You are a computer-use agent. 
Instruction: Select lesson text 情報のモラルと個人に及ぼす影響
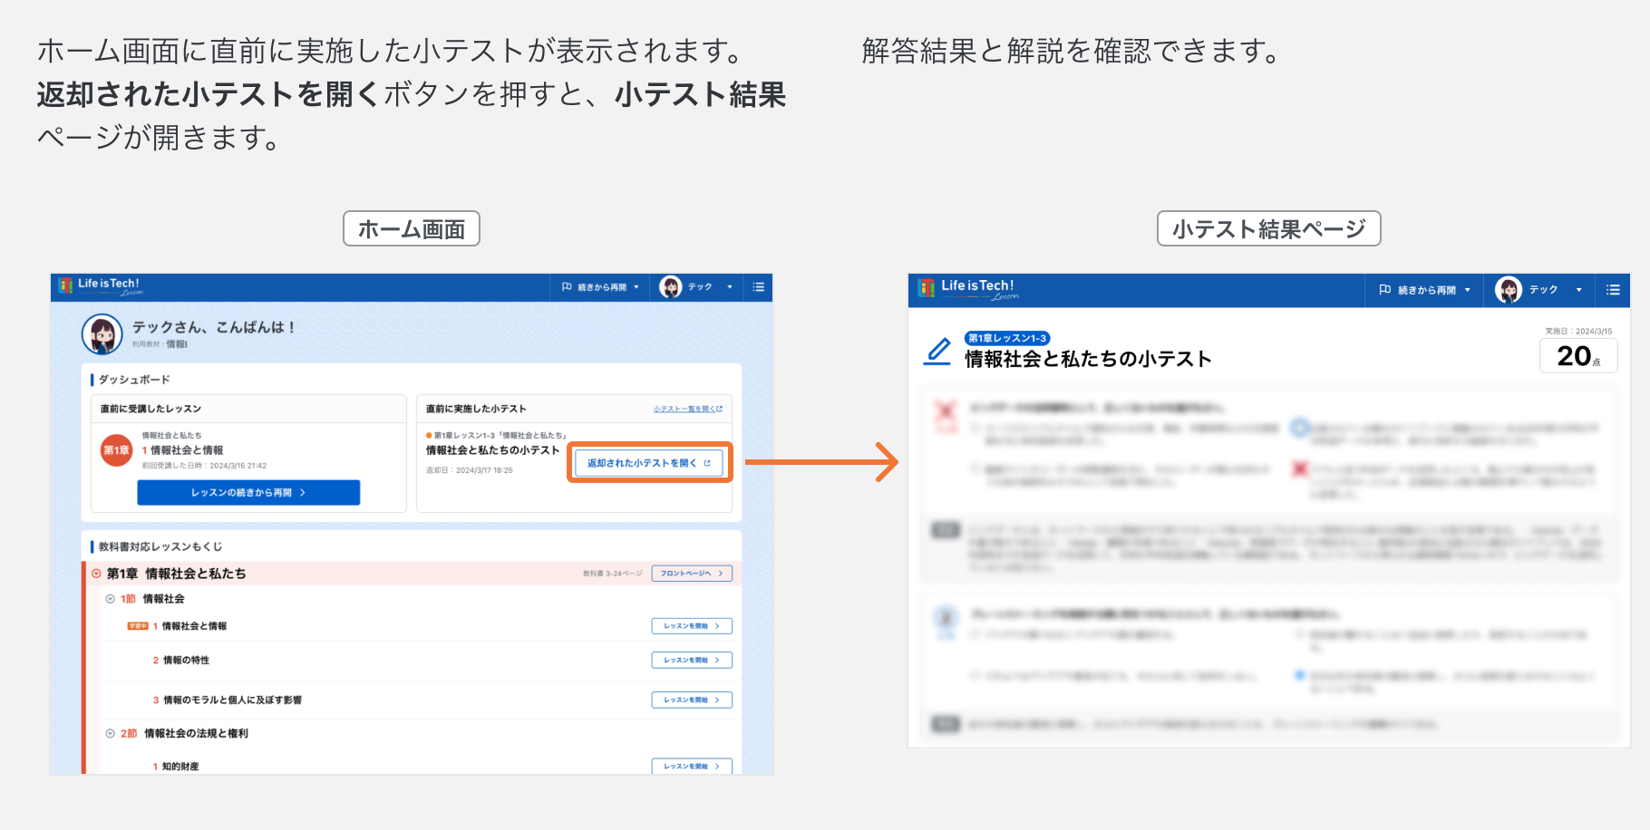232,700
